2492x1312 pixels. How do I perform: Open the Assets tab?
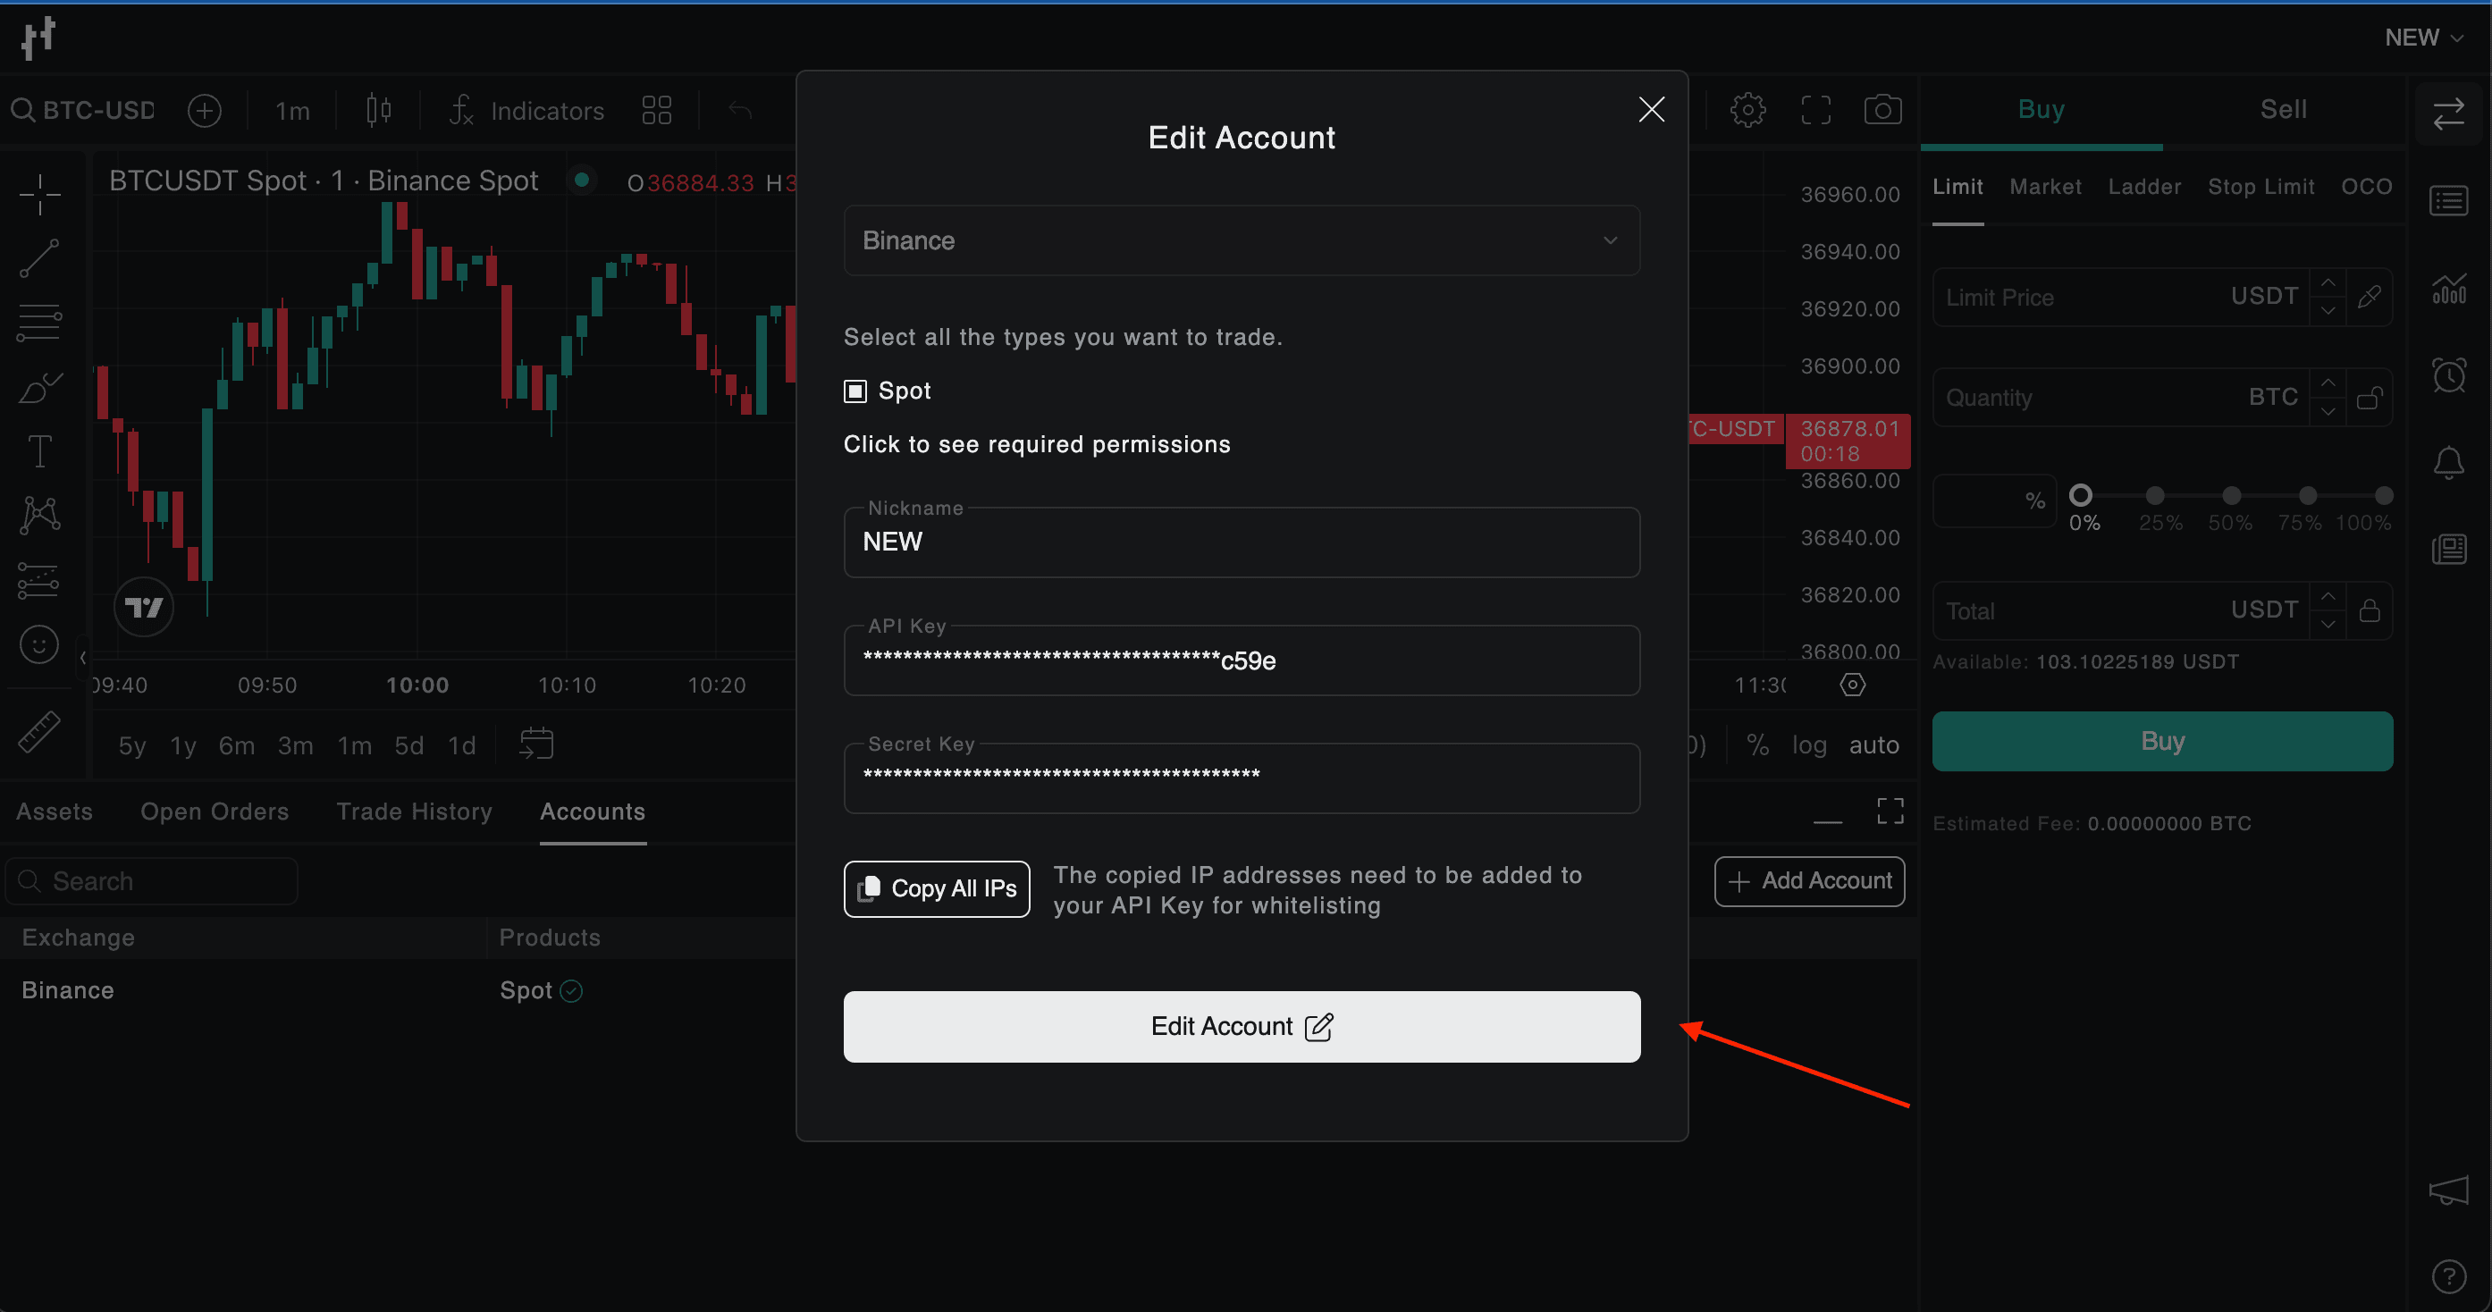[x=55, y=811]
